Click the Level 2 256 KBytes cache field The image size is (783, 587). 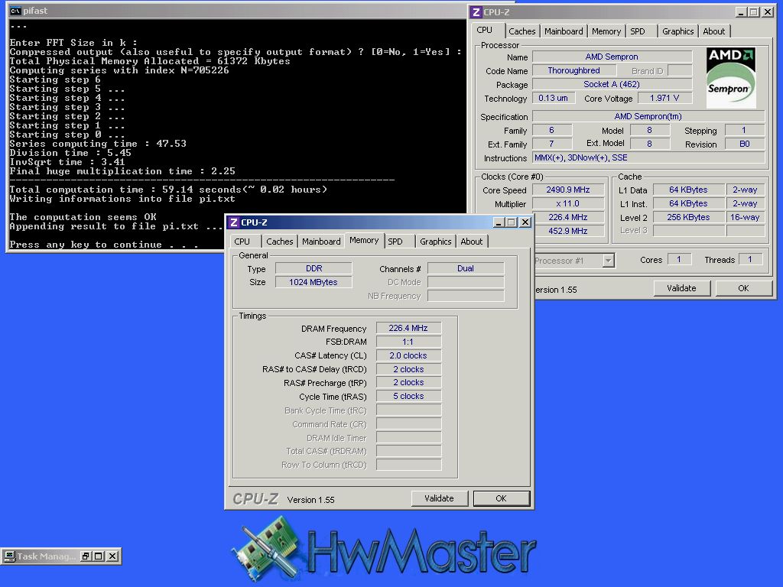pos(689,218)
